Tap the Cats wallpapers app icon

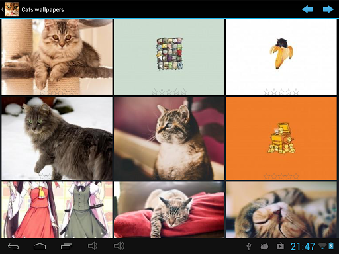tap(12, 9)
